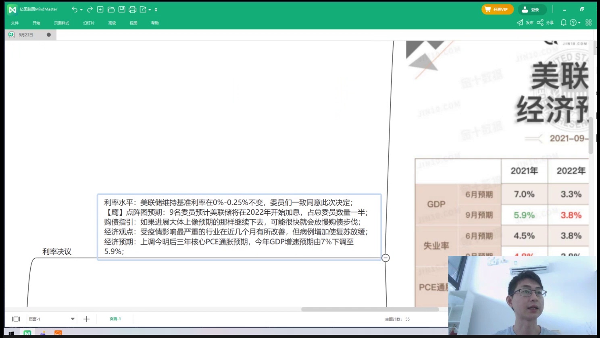Click the orange chart app taskbar icon

[x=58, y=333]
